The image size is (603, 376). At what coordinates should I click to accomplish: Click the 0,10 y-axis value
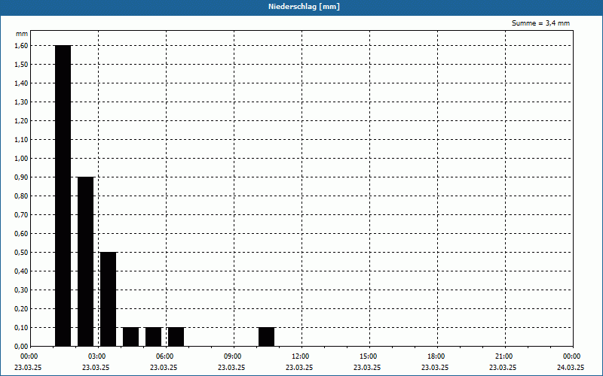(x=21, y=328)
